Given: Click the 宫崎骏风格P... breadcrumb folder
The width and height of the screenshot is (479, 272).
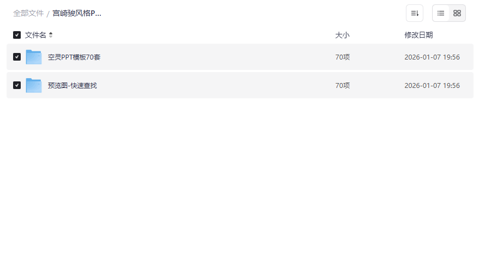Looking at the screenshot, I should tap(77, 13).
